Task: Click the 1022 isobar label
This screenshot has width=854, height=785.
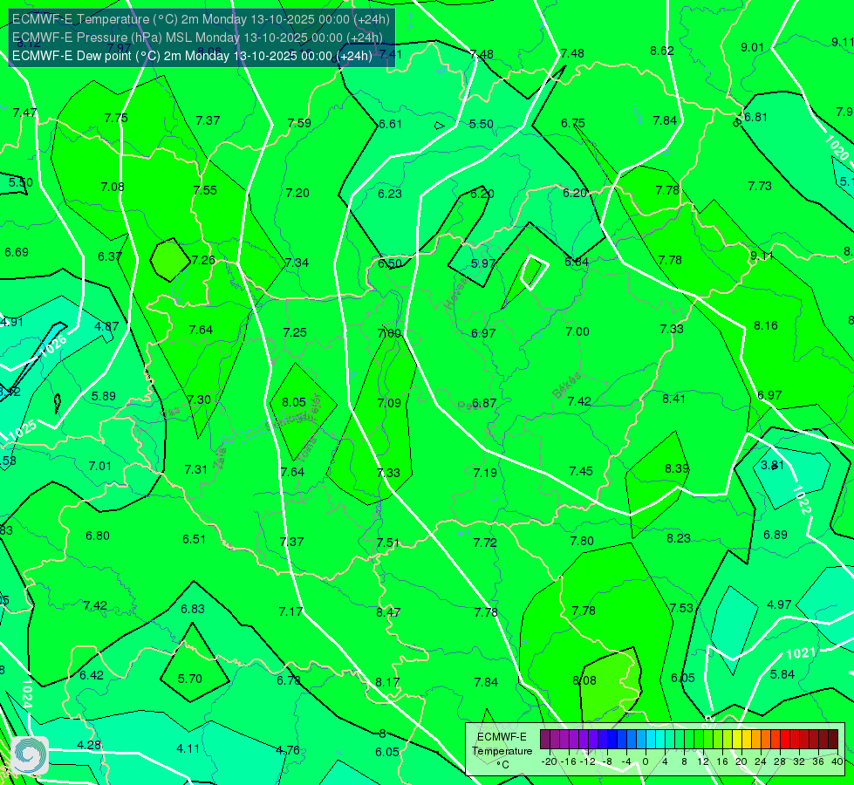Action: click(802, 500)
